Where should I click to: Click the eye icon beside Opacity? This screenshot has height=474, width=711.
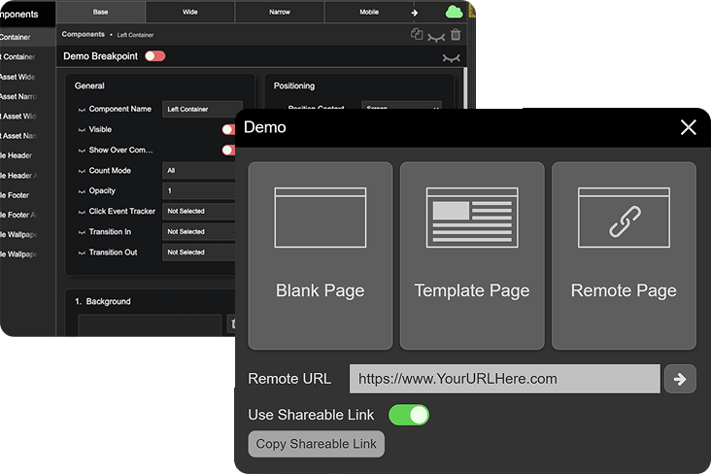point(82,191)
